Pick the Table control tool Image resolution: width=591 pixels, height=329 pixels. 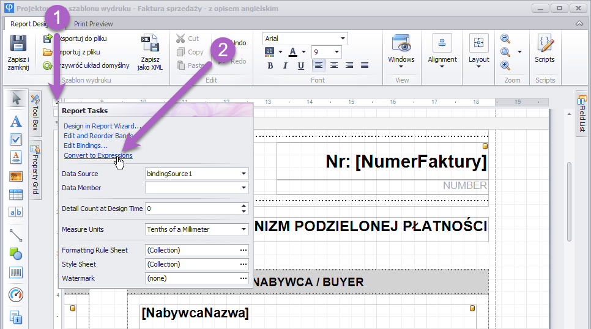point(16,195)
